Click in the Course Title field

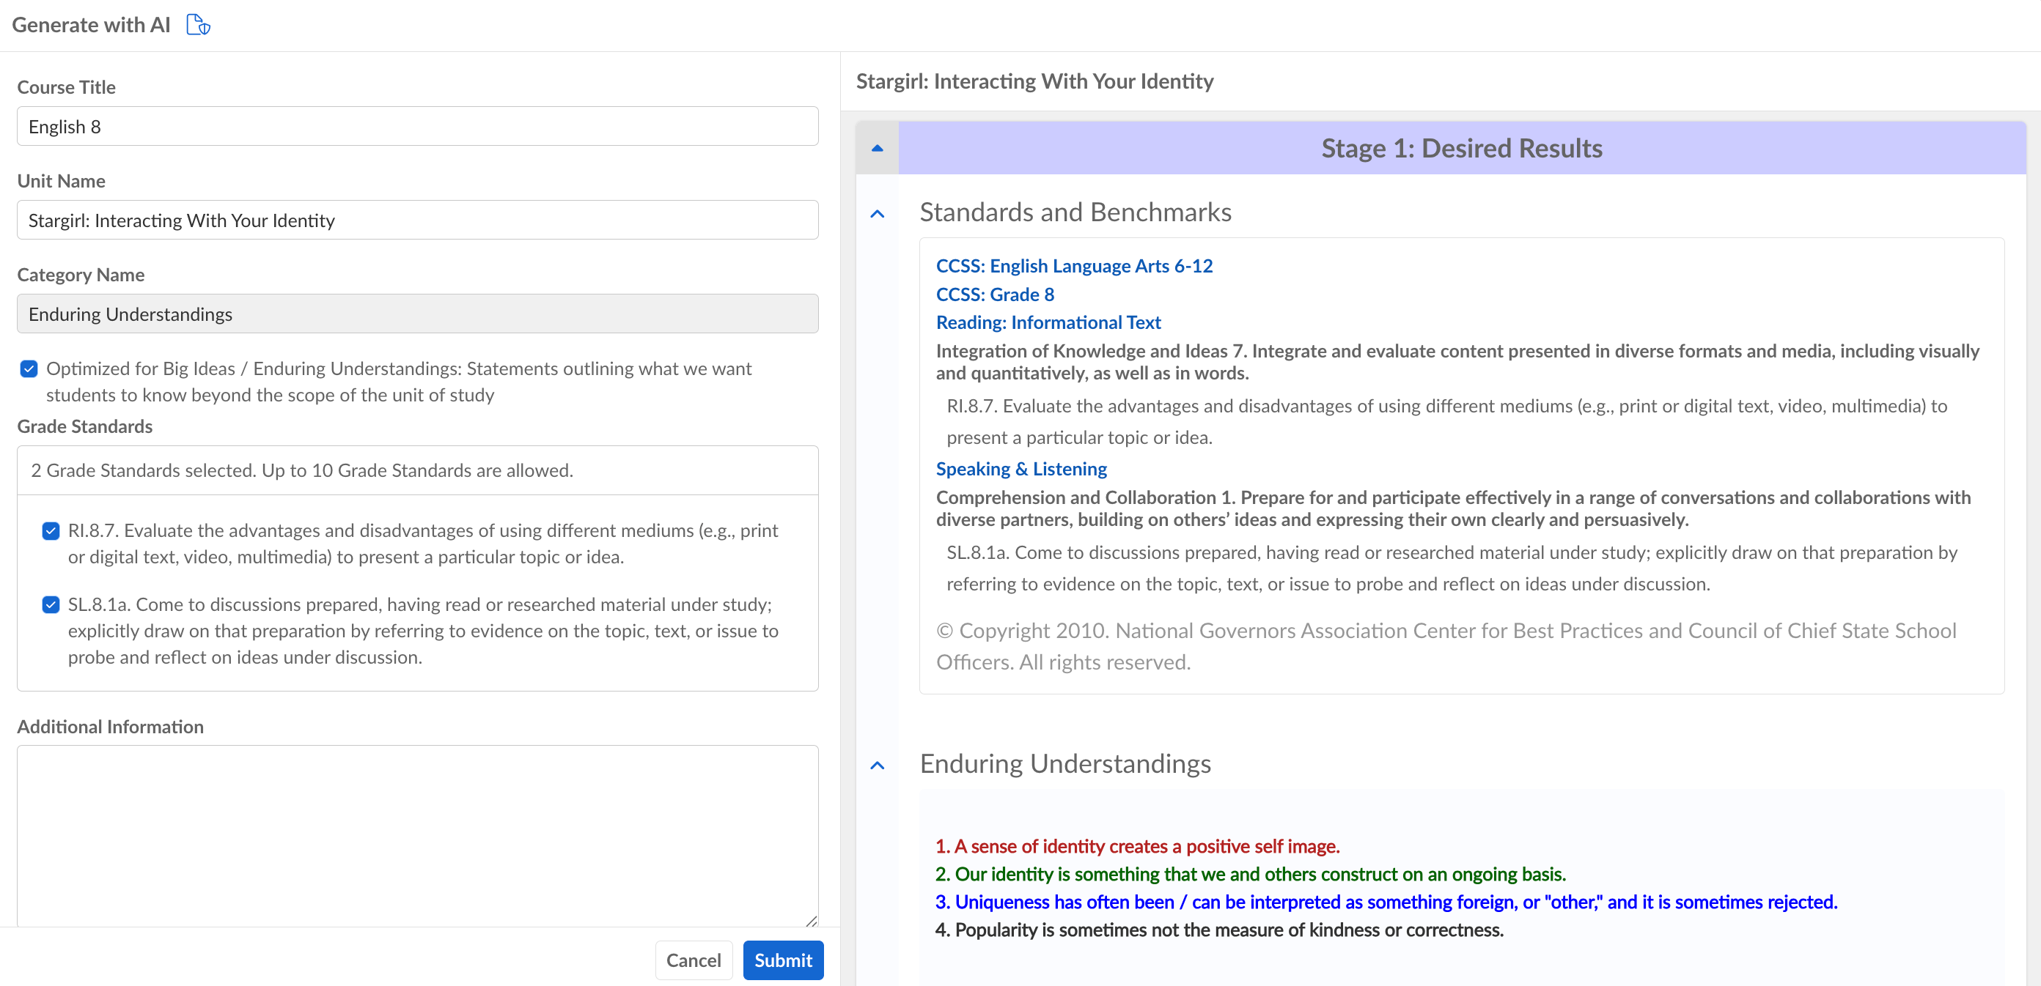(416, 127)
